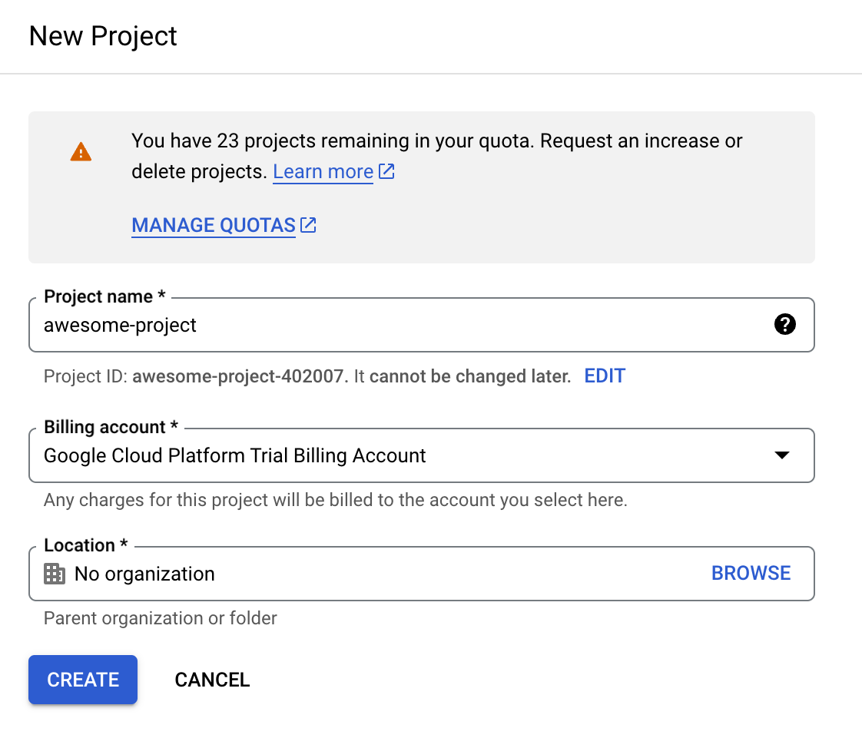Cancel the new project creation
The width and height of the screenshot is (862, 738).
coord(212,680)
